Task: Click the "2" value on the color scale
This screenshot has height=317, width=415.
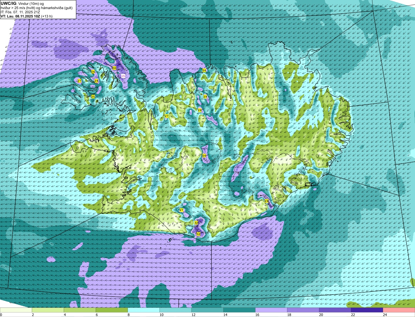Action: [32, 315]
